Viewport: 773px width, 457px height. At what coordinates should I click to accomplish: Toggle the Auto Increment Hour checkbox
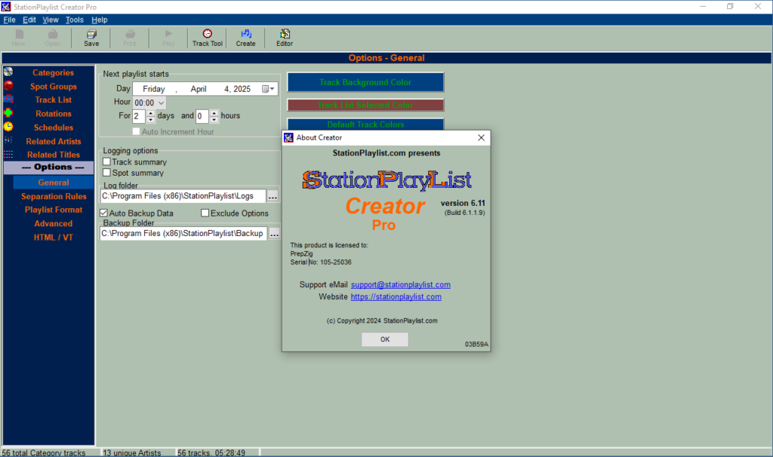click(136, 131)
